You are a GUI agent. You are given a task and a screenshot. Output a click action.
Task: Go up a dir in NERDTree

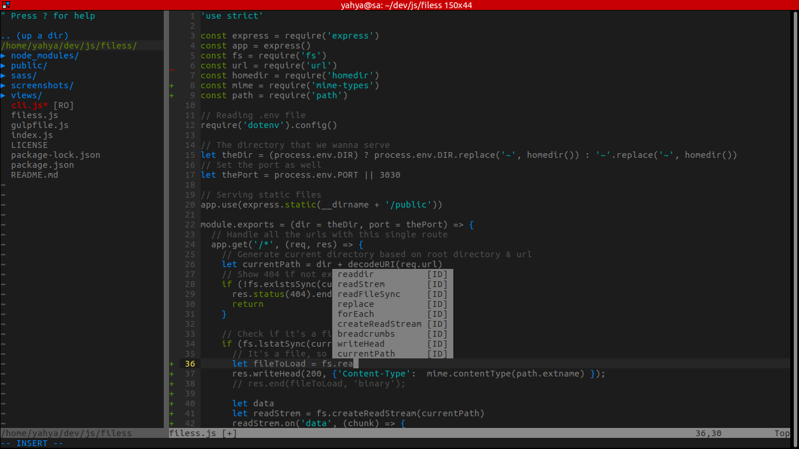coord(35,36)
